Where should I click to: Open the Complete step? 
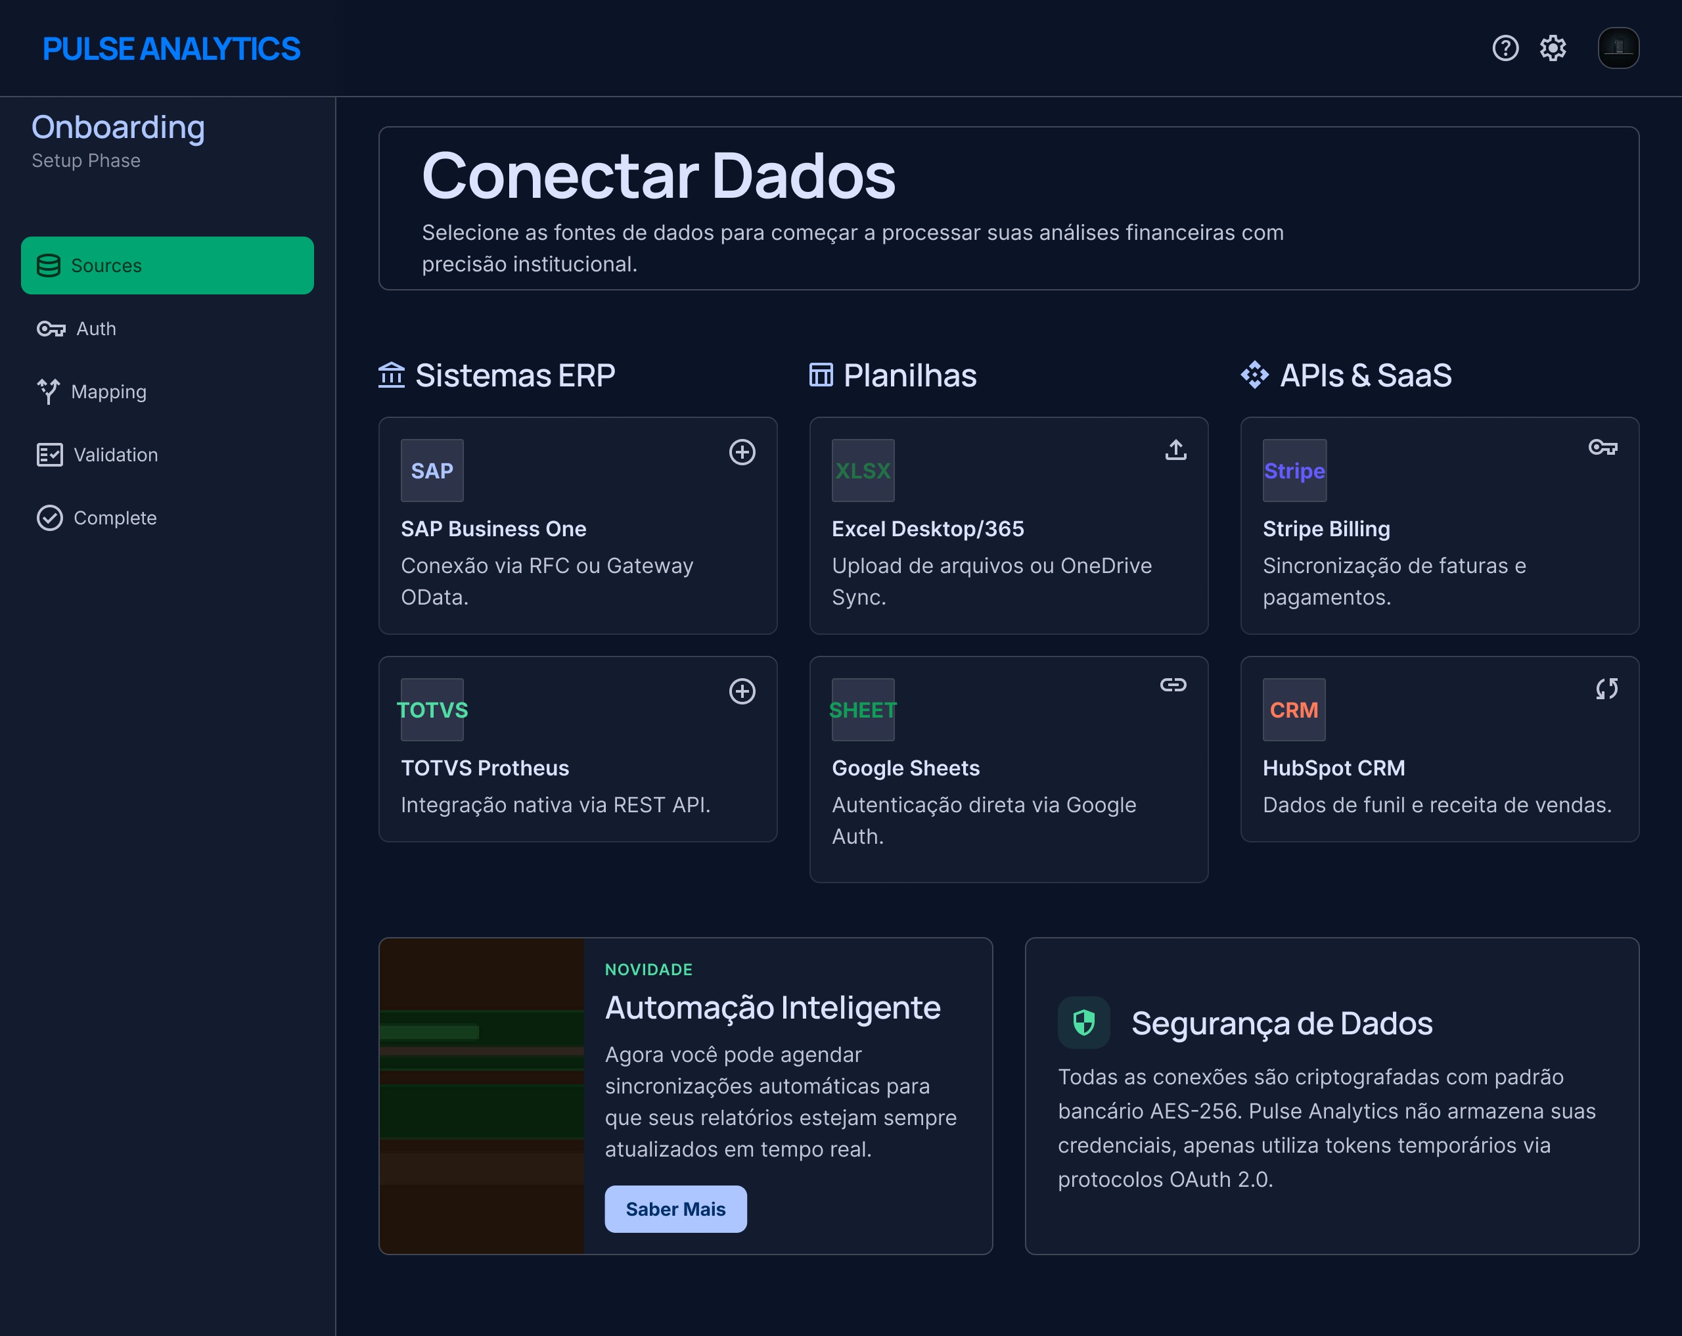[167, 518]
